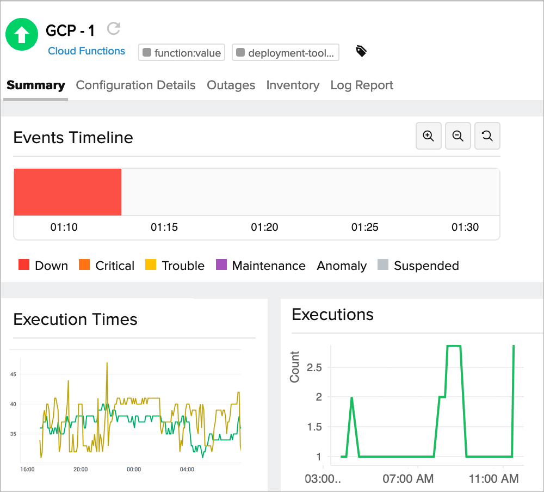Expand the function:value tag chip
Screen dimensions: 544x492
[x=181, y=52]
